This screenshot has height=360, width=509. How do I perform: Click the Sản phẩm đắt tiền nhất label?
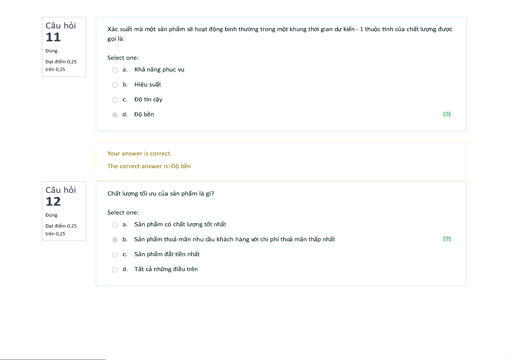click(167, 254)
